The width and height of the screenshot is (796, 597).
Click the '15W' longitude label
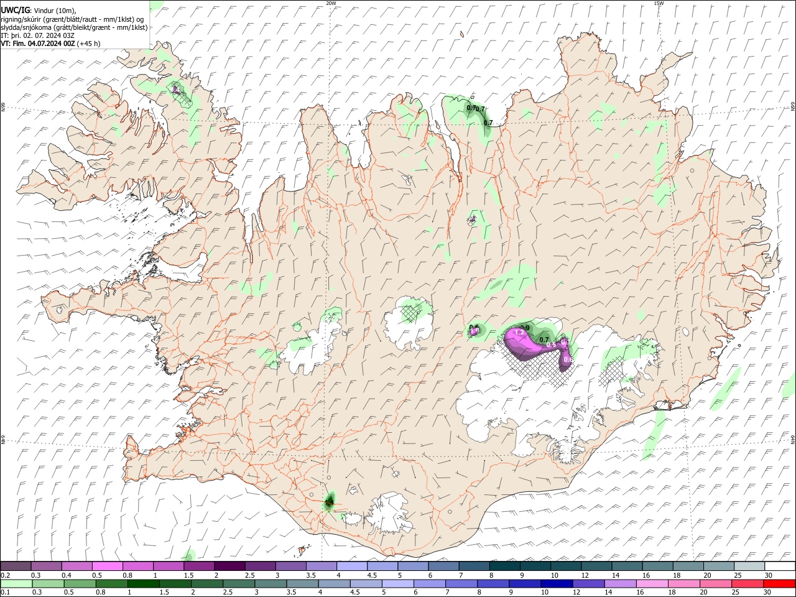coord(658,3)
